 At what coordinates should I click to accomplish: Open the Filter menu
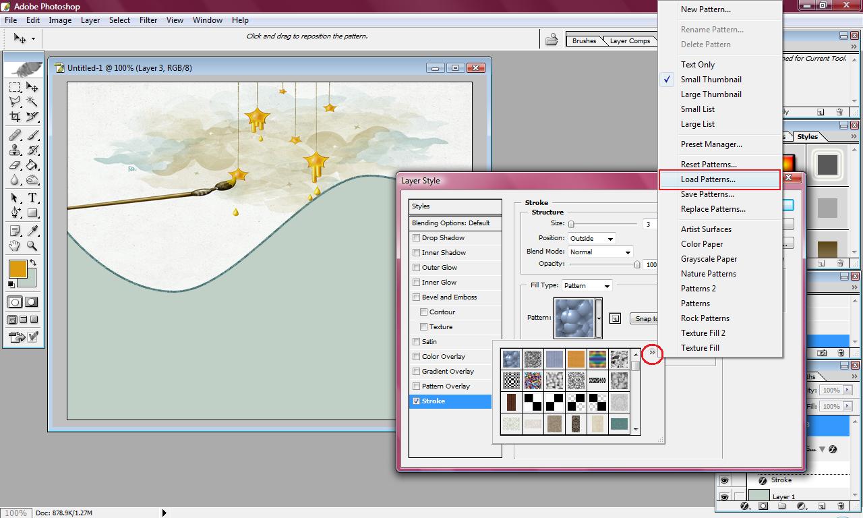click(x=148, y=20)
